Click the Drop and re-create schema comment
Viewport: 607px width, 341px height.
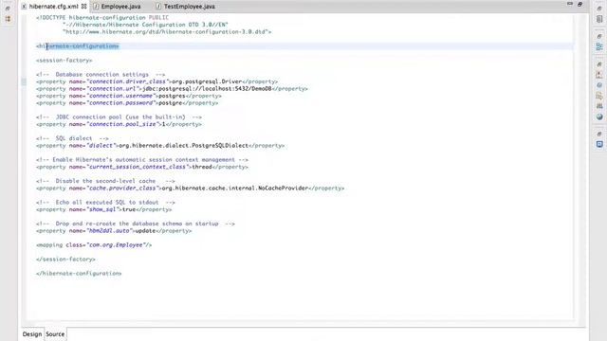[136, 224]
